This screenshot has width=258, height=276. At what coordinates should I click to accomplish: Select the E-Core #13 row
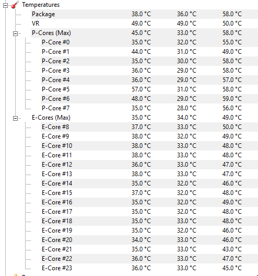(149, 174)
